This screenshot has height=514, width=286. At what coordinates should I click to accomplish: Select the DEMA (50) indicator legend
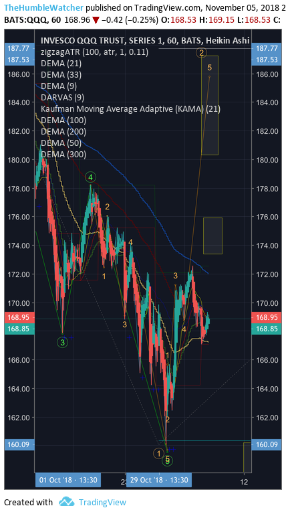61,143
